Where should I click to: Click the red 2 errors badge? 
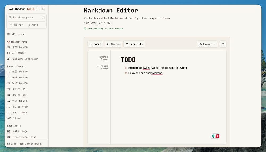[218, 136]
